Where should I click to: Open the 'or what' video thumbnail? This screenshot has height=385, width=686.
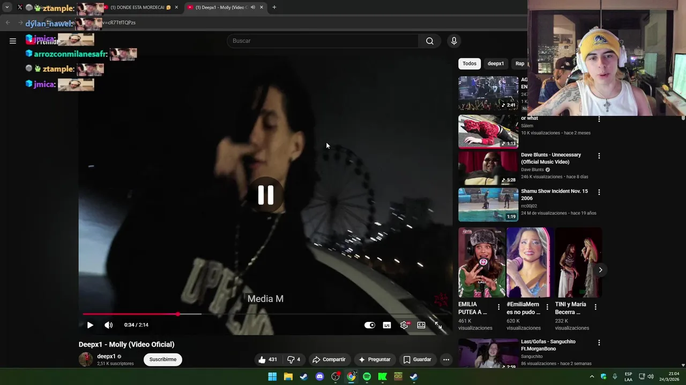click(488, 131)
